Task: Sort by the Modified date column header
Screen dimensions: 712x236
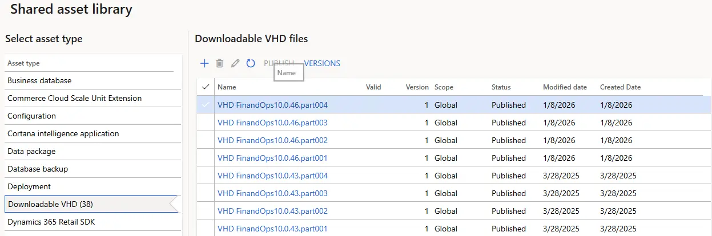Action: point(565,87)
